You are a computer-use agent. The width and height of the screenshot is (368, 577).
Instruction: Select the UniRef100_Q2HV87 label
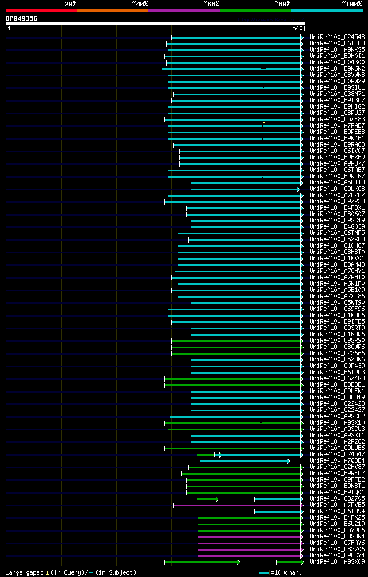(x=337, y=467)
